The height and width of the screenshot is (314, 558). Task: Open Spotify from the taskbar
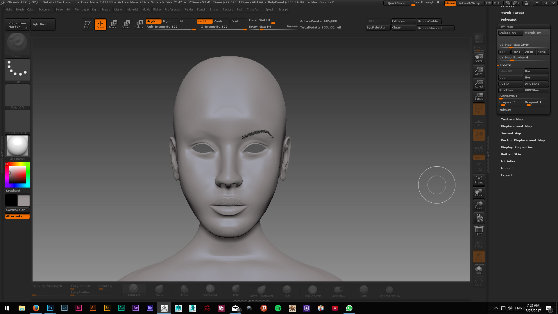pyautogui.click(x=278, y=308)
